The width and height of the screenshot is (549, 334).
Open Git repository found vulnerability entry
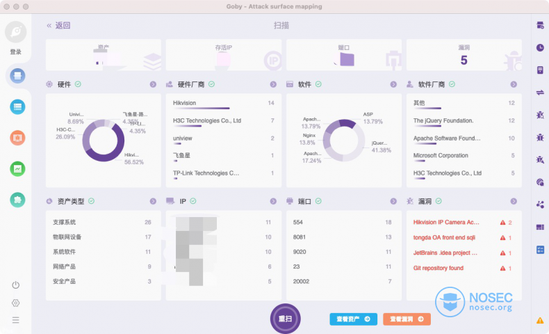(x=438, y=268)
